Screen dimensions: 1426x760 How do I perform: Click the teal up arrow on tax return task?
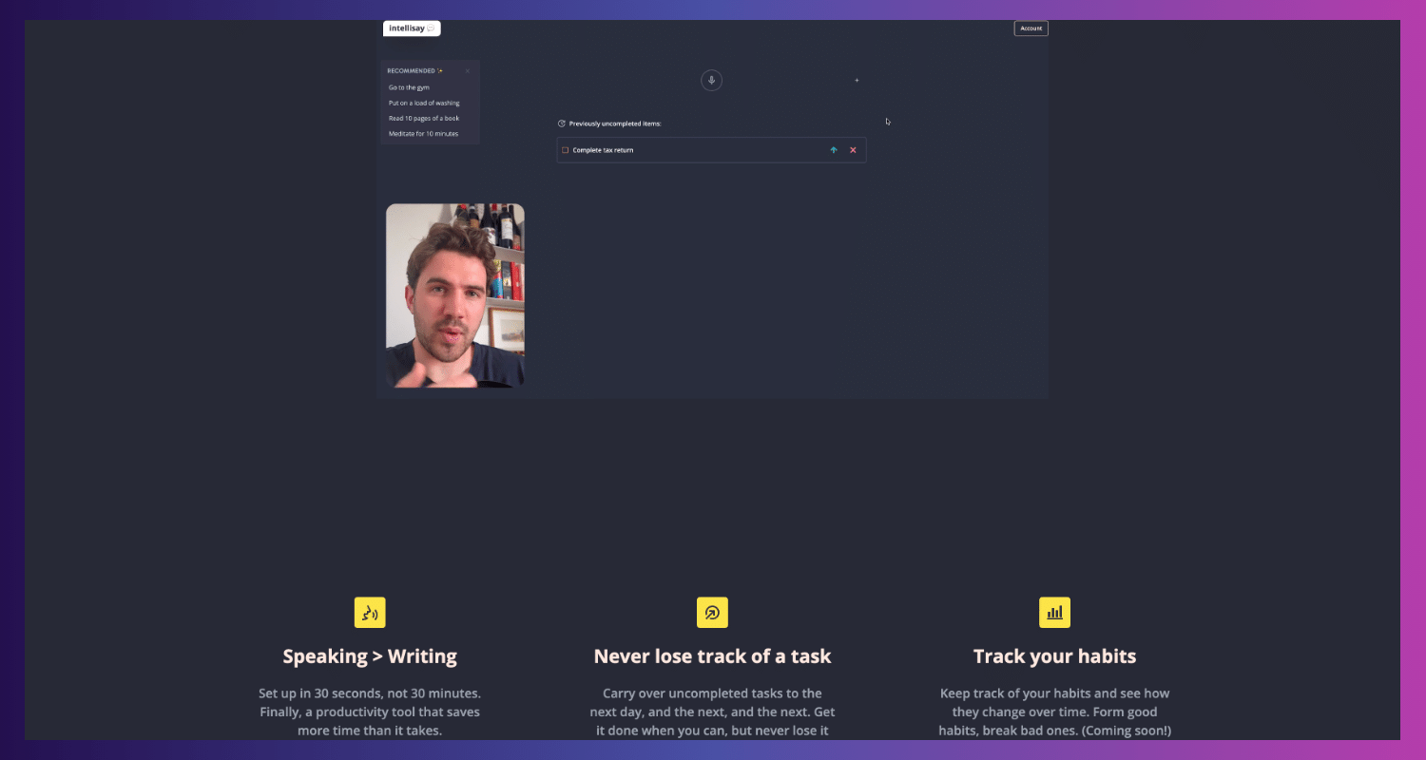834,150
